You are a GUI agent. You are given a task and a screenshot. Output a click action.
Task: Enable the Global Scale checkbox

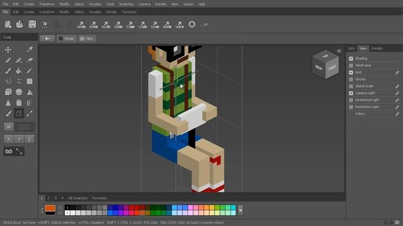(351, 87)
